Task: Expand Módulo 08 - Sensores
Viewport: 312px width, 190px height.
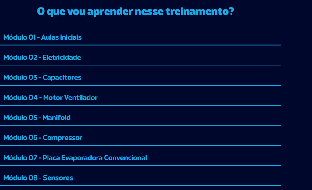Action: tap(140, 178)
